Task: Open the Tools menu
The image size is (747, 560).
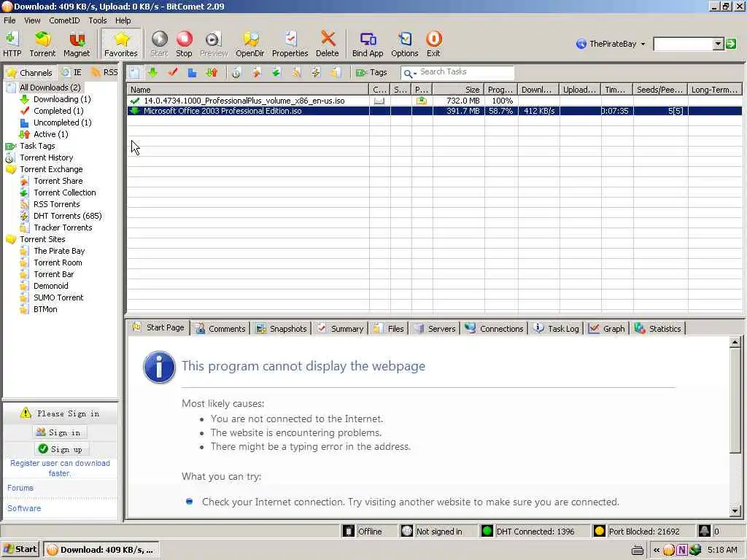Action: pyautogui.click(x=98, y=20)
